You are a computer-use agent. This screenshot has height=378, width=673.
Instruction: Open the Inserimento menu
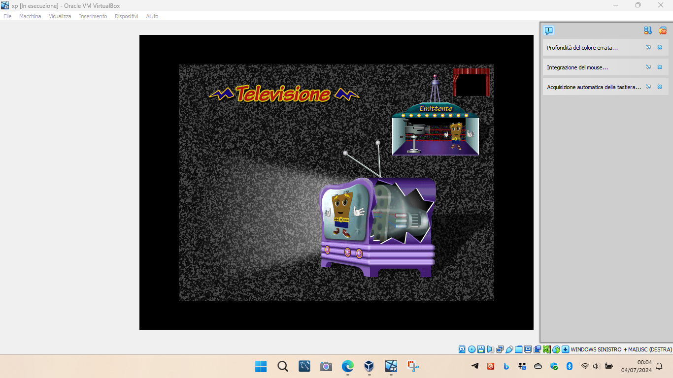tap(93, 16)
